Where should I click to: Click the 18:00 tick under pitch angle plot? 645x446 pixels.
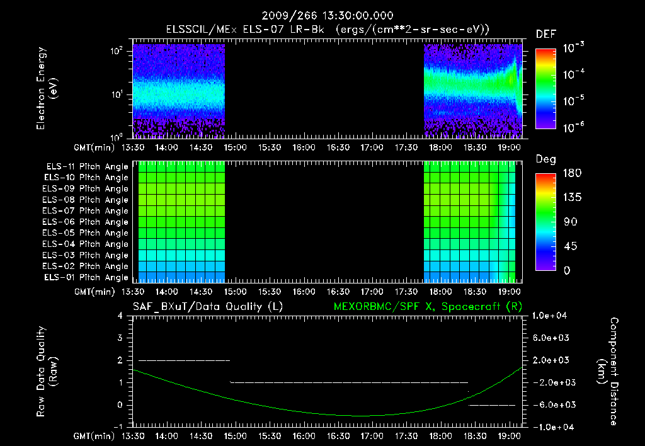click(440, 292)
